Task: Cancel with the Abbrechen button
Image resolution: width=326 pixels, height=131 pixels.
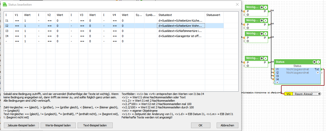Action: tap(228, 125)
